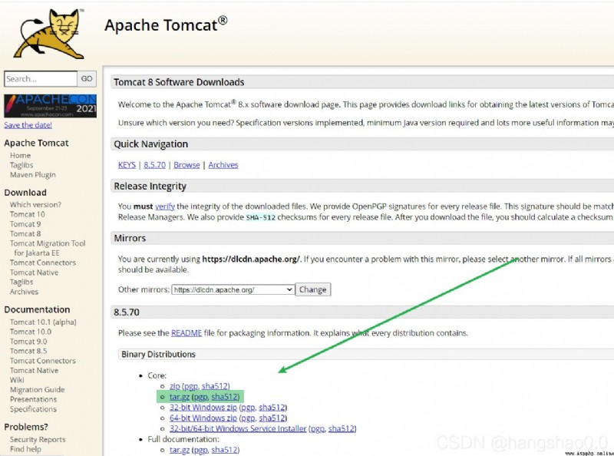
Task: Open Tomcat Connectors under Documentation
Action: (x=43, y=360)
